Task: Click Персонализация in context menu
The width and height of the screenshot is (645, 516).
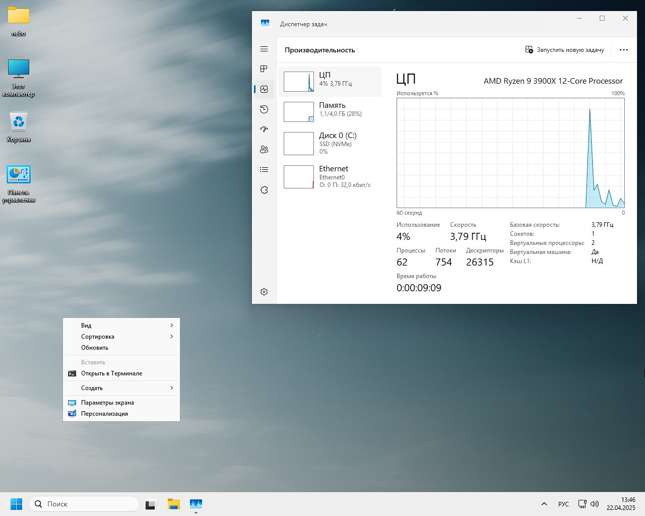Action: click(x=104, y=414)
